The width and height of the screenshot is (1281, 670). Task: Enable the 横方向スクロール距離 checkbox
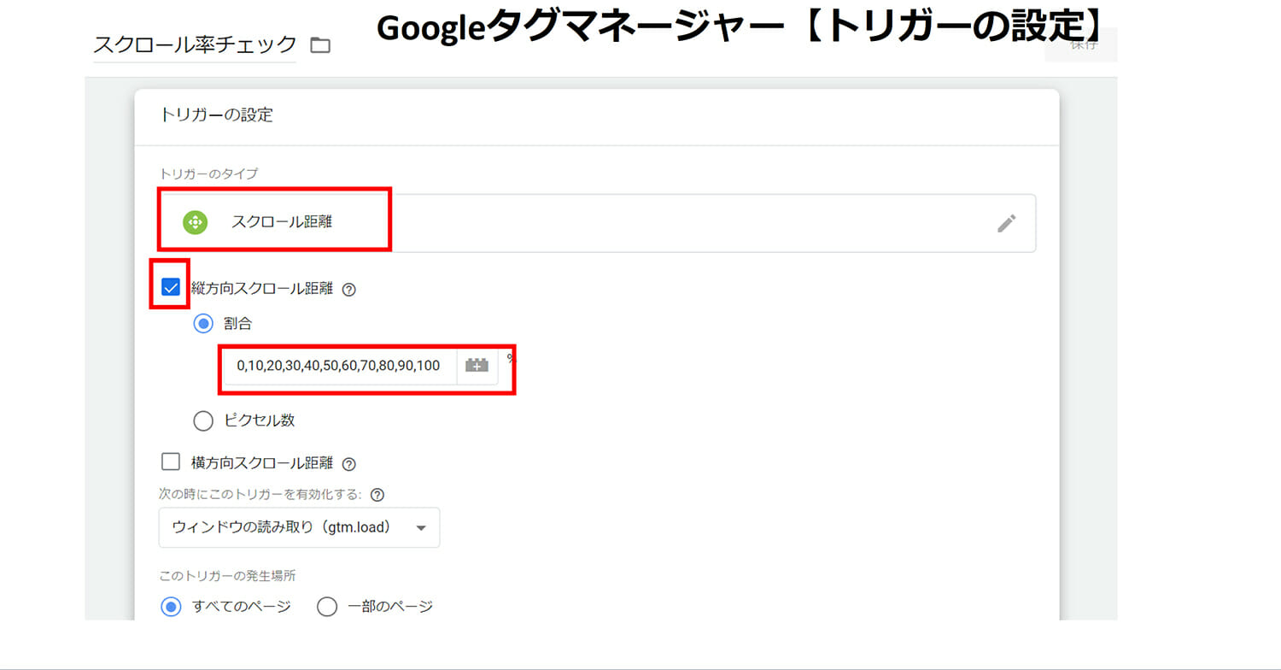pyautogui.click(x=171, y=462)
